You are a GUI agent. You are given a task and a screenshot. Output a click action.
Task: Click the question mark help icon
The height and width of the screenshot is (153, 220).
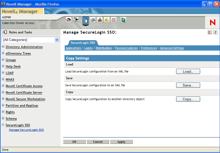[x=215, y=32]
